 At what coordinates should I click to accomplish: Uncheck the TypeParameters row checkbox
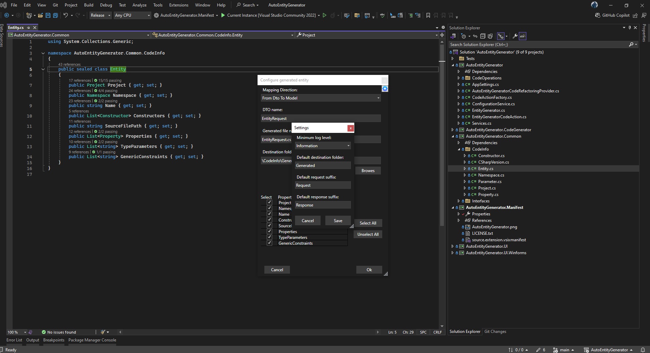tap(269, 237)
